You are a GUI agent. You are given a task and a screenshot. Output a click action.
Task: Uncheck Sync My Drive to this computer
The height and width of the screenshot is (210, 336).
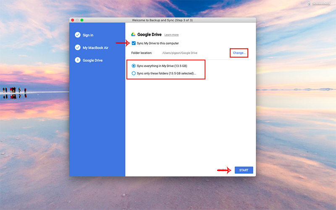click(x=134, y=43)
